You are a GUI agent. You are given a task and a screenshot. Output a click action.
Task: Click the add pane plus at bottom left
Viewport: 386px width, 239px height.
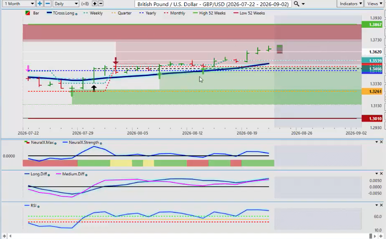click(x=4, y=236)
